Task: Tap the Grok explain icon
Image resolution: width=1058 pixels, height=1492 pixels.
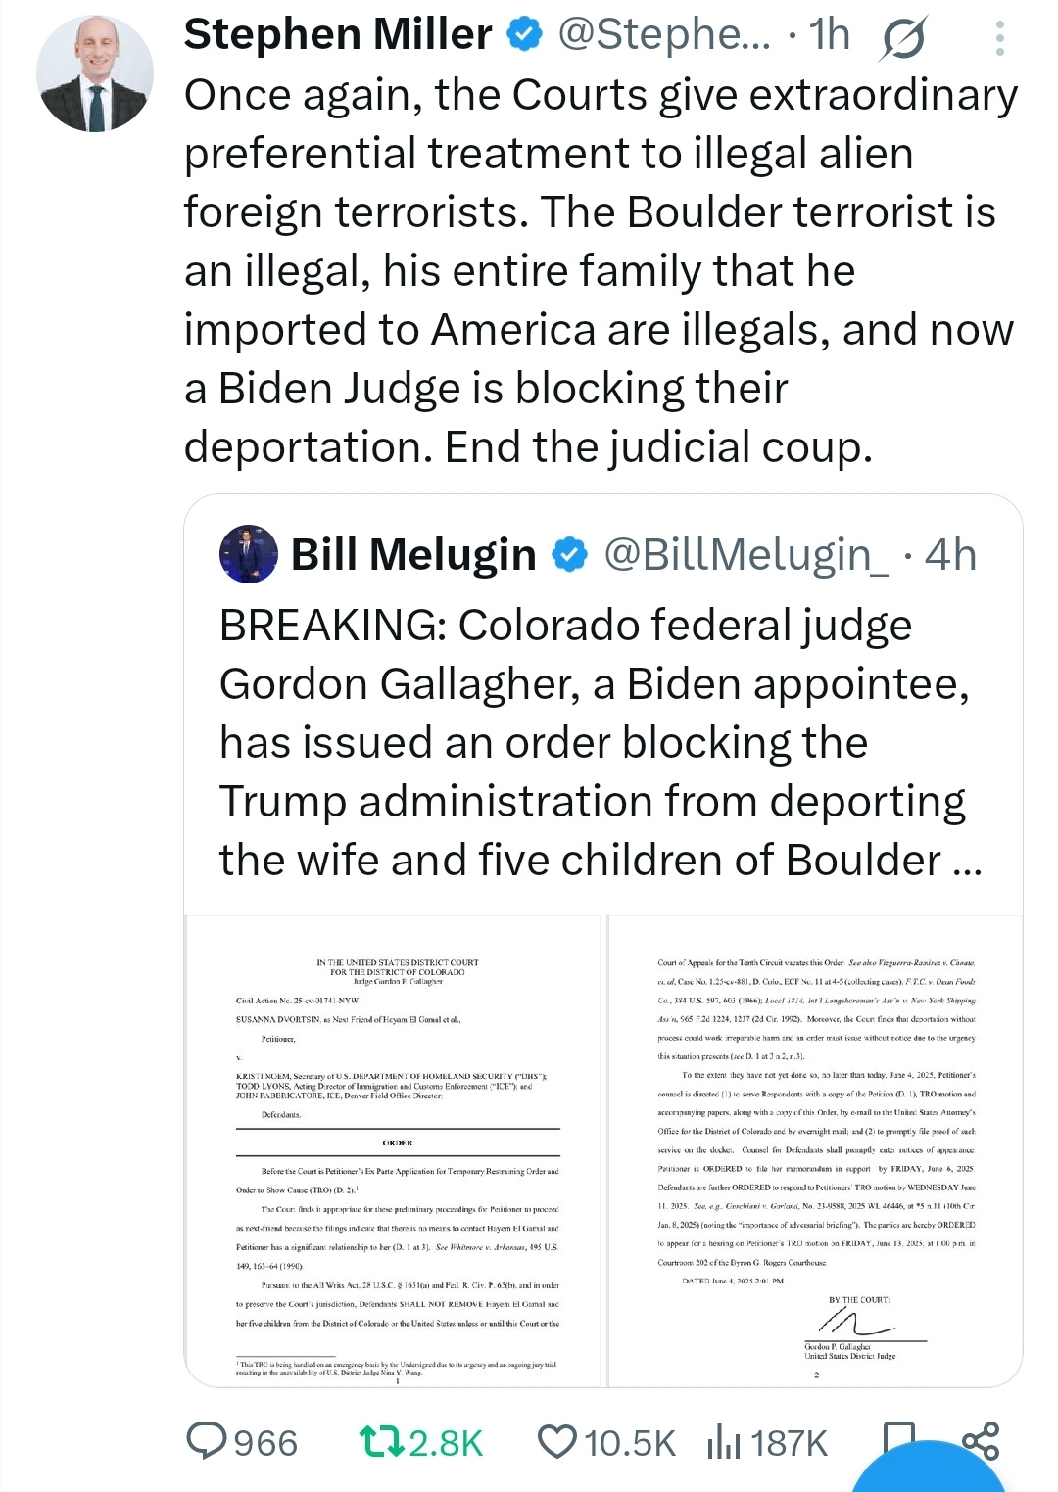Action: [x=902, y=37]
